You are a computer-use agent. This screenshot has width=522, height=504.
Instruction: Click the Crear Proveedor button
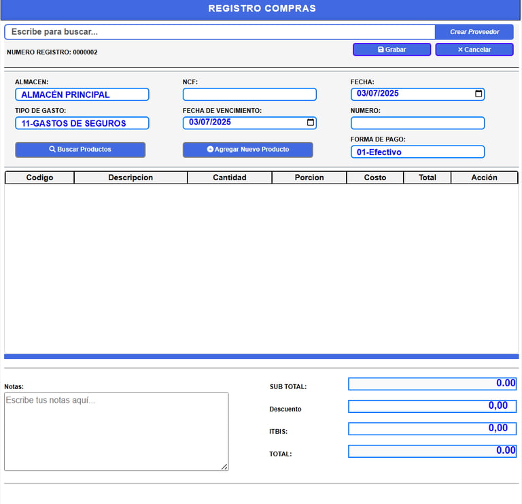tap(474, 32)
